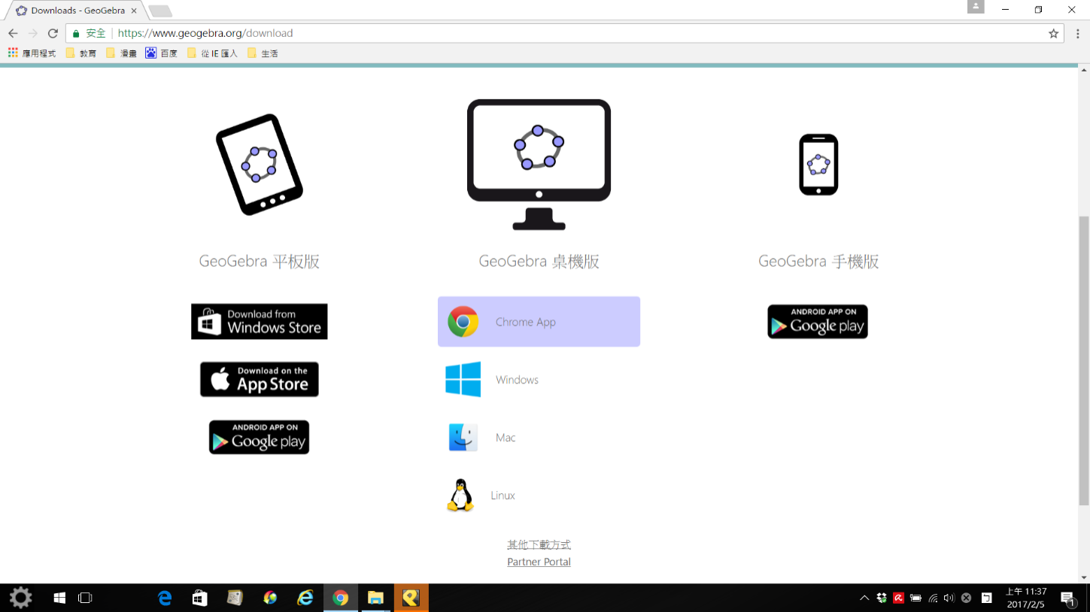Open the Action Center notifications icon

1067,598
